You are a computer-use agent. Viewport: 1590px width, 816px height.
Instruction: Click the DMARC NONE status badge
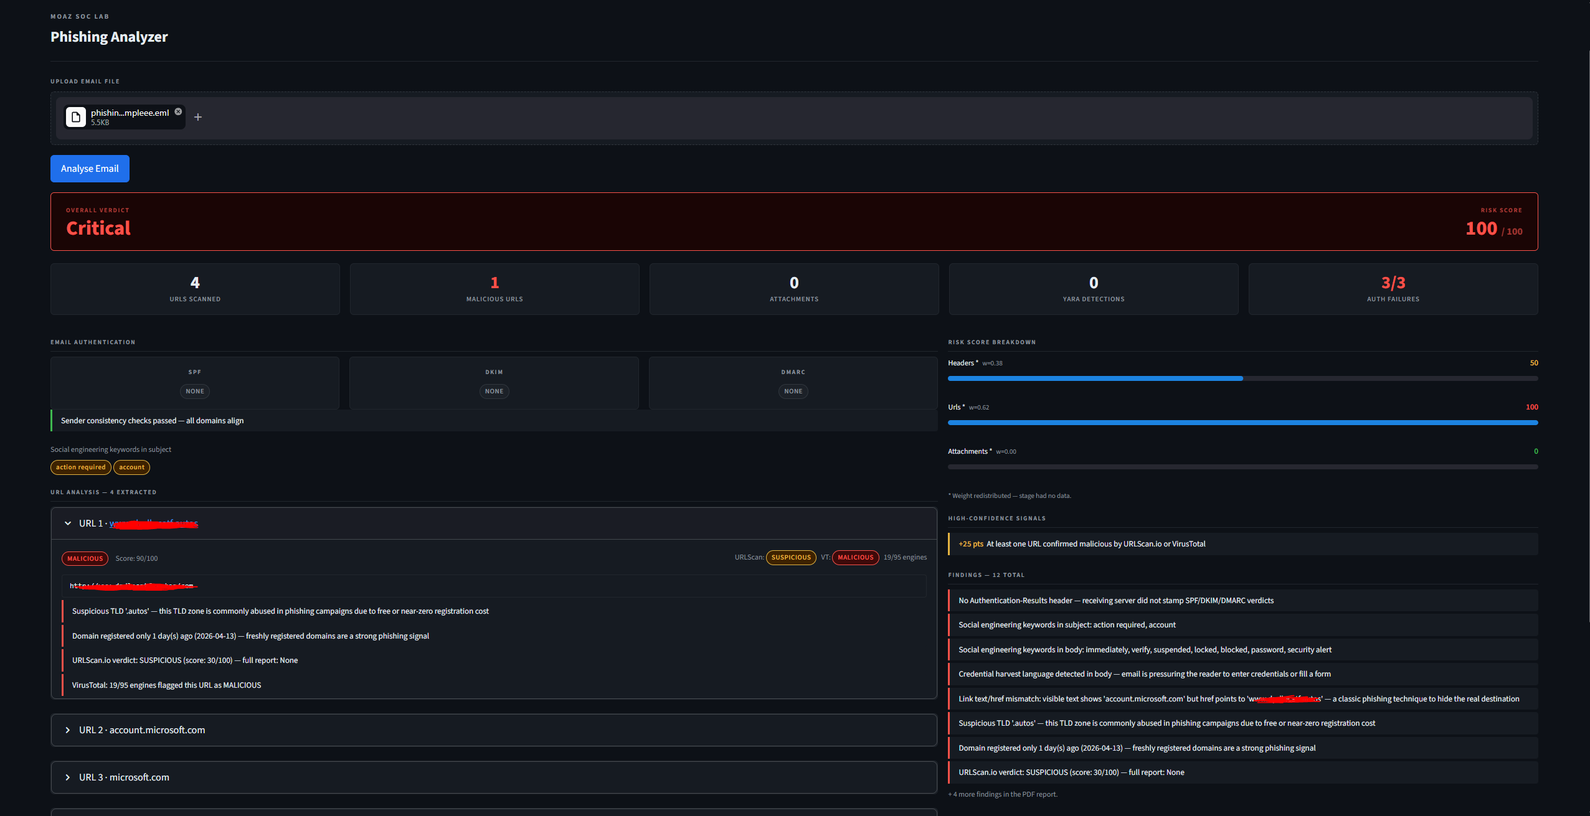(x=793, y=392)
